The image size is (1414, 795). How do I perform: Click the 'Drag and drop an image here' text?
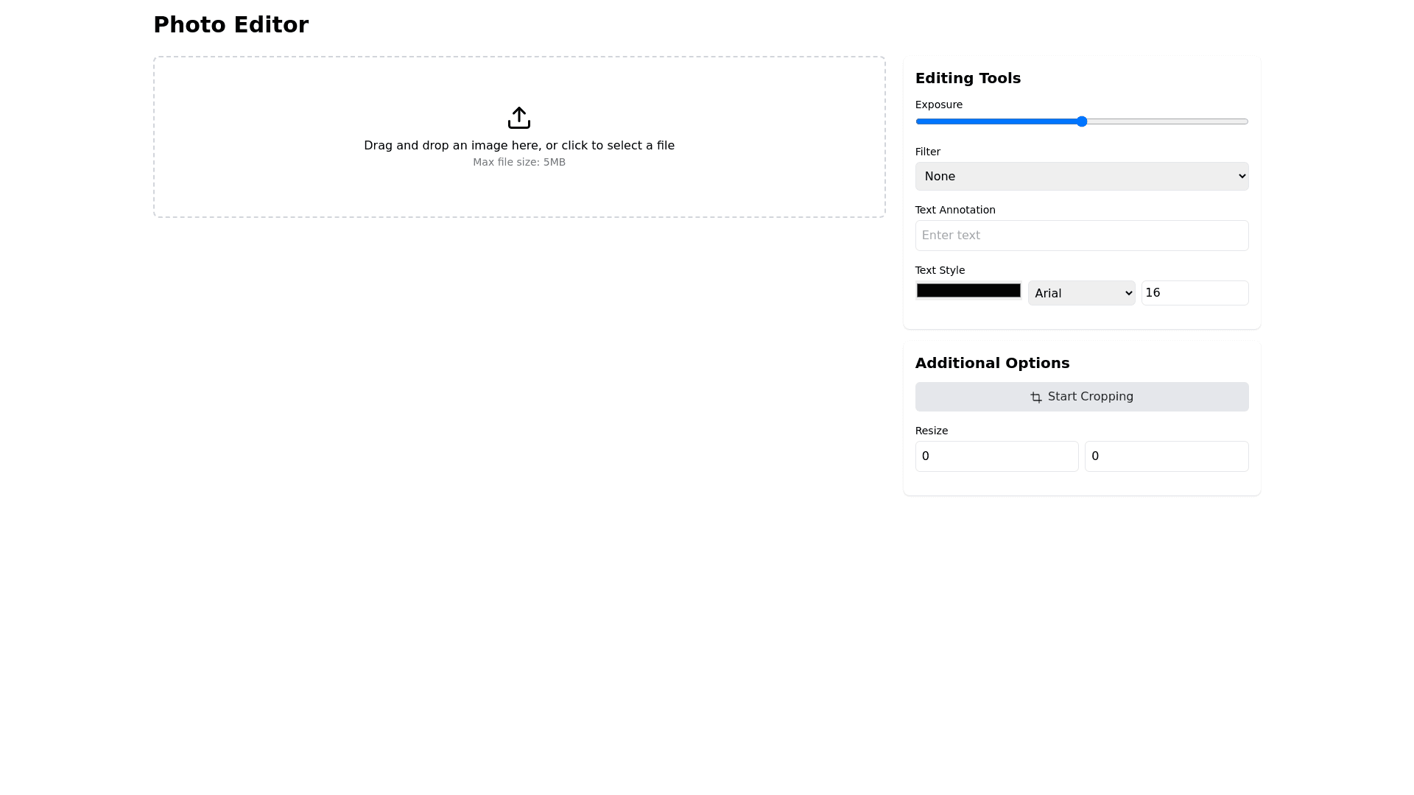coord(519,146)
